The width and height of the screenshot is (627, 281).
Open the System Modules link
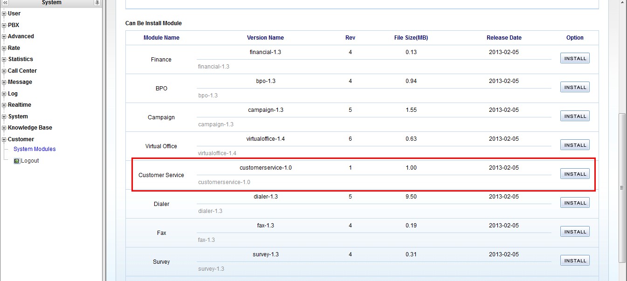[34, 149]
